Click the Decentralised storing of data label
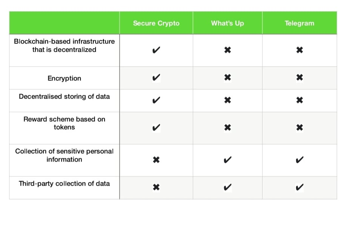The width and height of the screenshot is (347, 225). point(64,96)
